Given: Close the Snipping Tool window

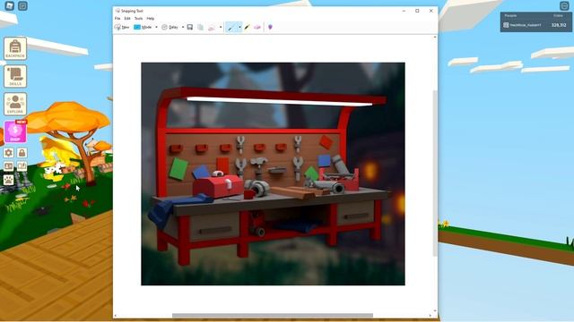Looking at the screenshot, I should pos(430,11).
